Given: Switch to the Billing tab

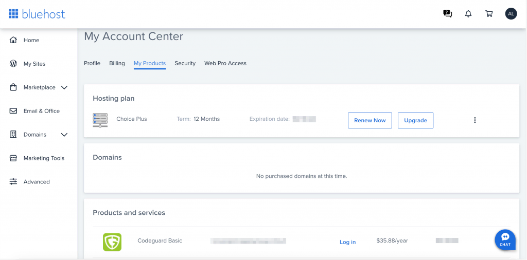Looking at the screenshot, I should click(x=117, y=63).
